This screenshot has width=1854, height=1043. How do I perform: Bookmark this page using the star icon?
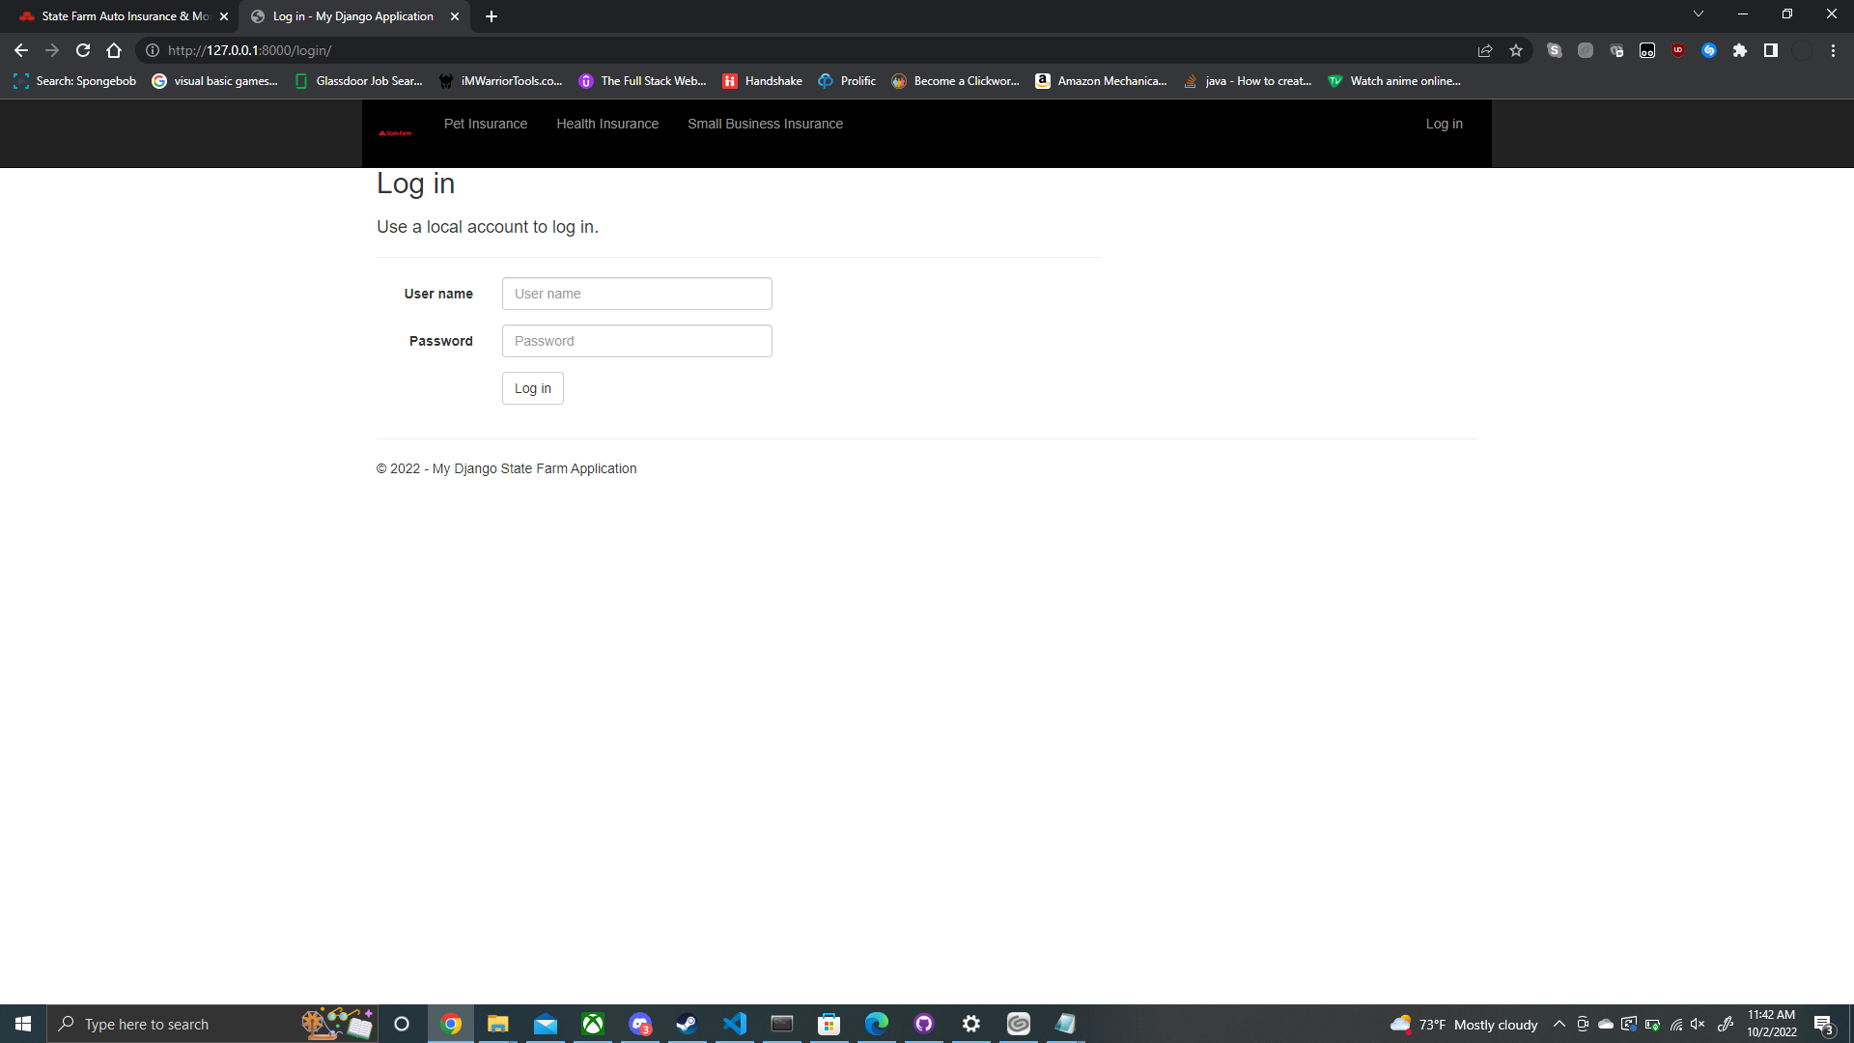click(1516, 50)
